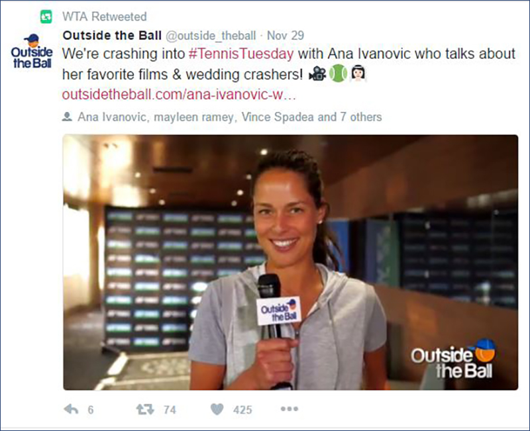The width and height of the screenshot is (530, 431).
Task: Click the movie camera emoji
Action: tap(317, 73)
